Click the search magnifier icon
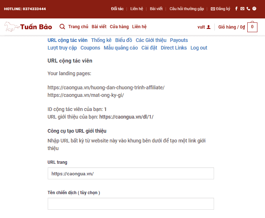Screen dimensions: 265x218 62,27
